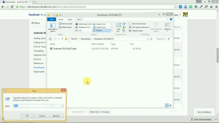Click Downloads in the Explorer breadcrumb path
The width and height of the screenshot is (219, 123).
(x=86, y=39)
